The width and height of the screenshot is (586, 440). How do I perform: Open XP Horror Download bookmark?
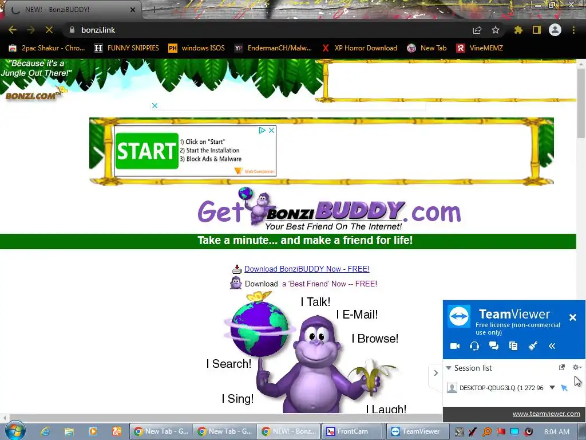click(x=359, y=48)
